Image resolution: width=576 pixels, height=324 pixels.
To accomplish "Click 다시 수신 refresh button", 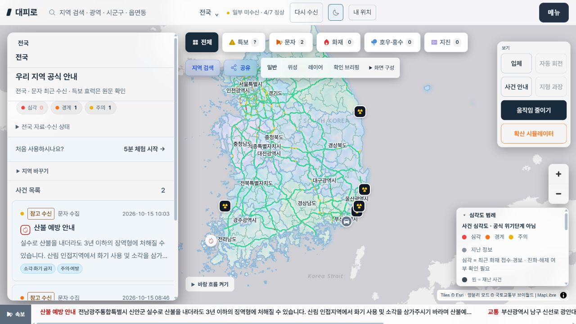I will click(x=306, y=13).
